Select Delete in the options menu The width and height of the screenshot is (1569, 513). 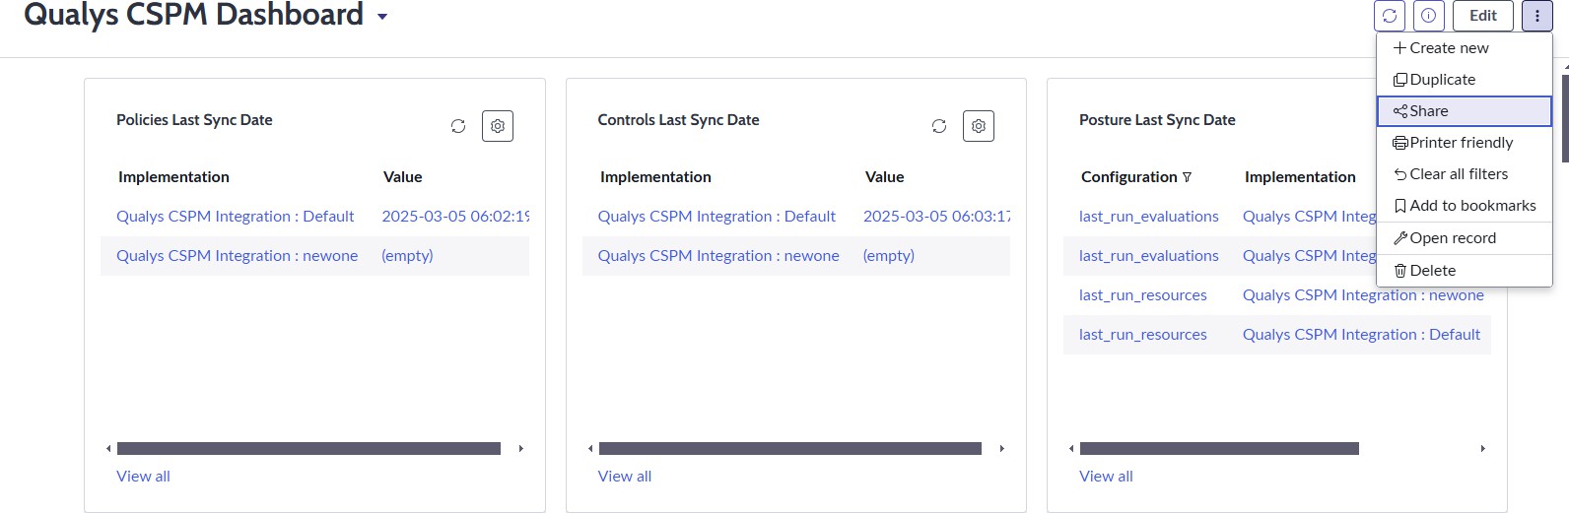pyautogui.click(x=1465, y=271)
